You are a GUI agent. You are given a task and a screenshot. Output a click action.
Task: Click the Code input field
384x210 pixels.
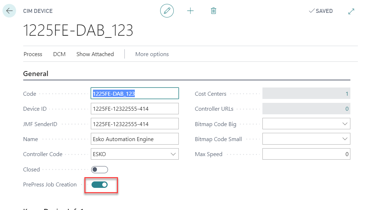click(134, 94)
